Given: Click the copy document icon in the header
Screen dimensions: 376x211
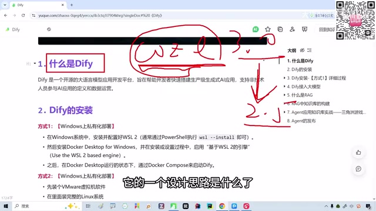Looking at the screenshot, I should pos(280,29).
